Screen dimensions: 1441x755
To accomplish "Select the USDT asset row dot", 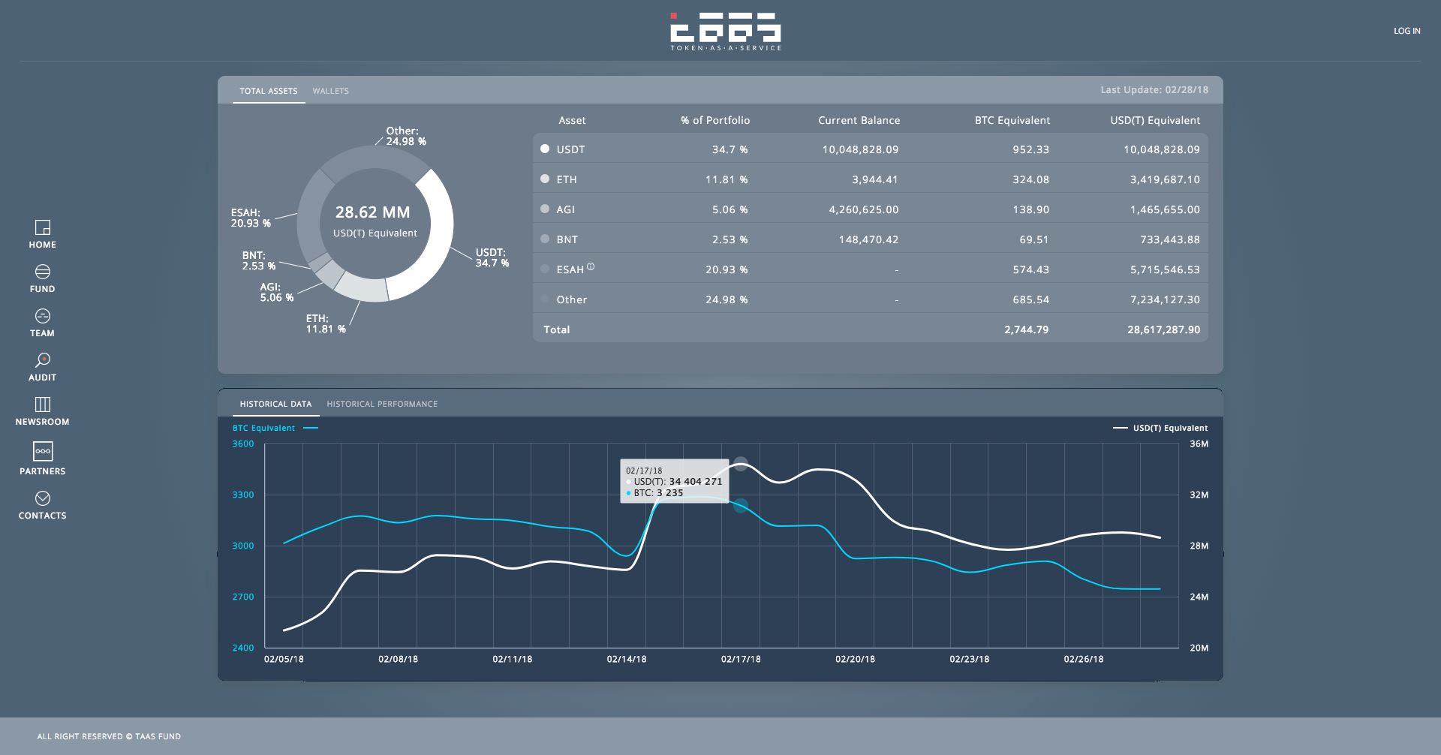I will point(545,149).
